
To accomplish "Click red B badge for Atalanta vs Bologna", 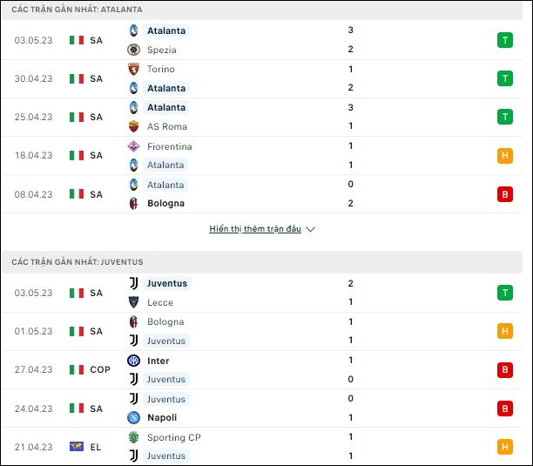I will 505,194.
